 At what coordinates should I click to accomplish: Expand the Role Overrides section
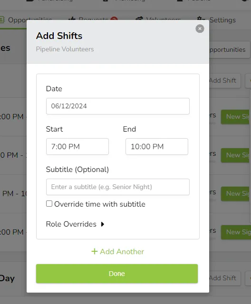[75, 224]
